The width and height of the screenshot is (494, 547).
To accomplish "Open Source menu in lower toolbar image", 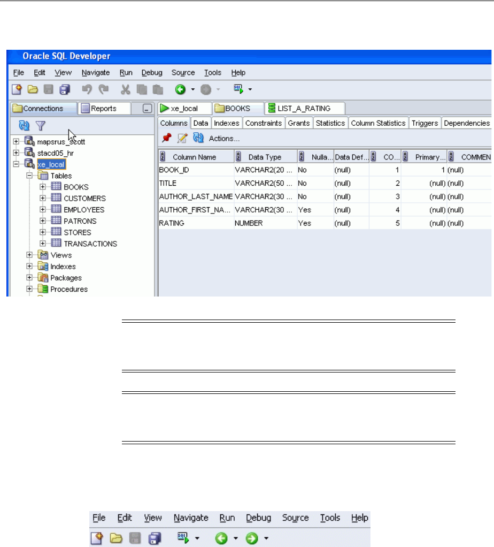I will point(296,518).
